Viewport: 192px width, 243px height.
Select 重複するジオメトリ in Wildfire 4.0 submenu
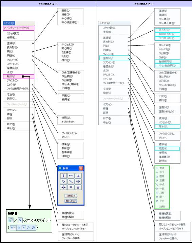76,234
